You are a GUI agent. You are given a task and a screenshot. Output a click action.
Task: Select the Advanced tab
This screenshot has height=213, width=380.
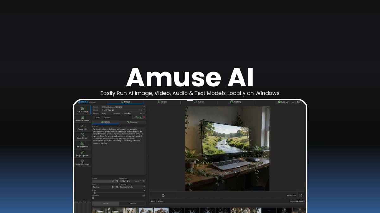[132, 122]
